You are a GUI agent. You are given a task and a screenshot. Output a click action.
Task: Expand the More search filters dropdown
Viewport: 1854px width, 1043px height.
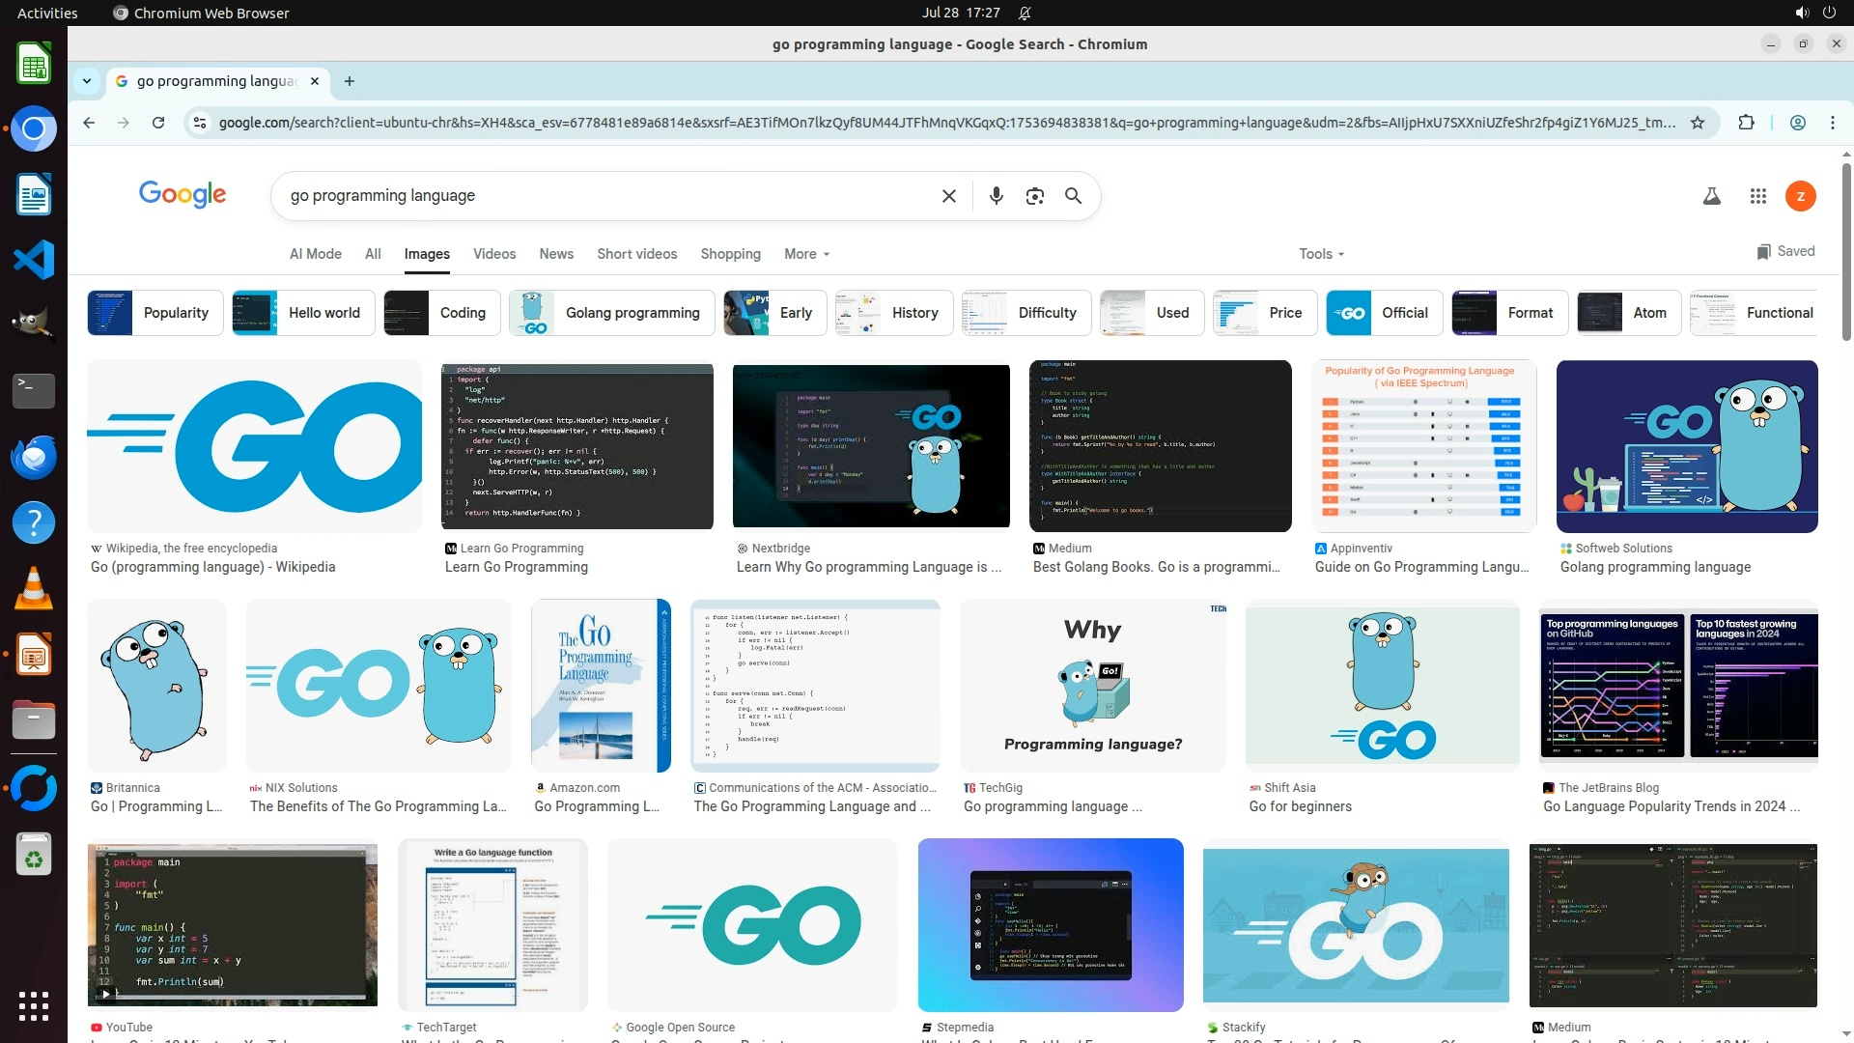[806, 254]
